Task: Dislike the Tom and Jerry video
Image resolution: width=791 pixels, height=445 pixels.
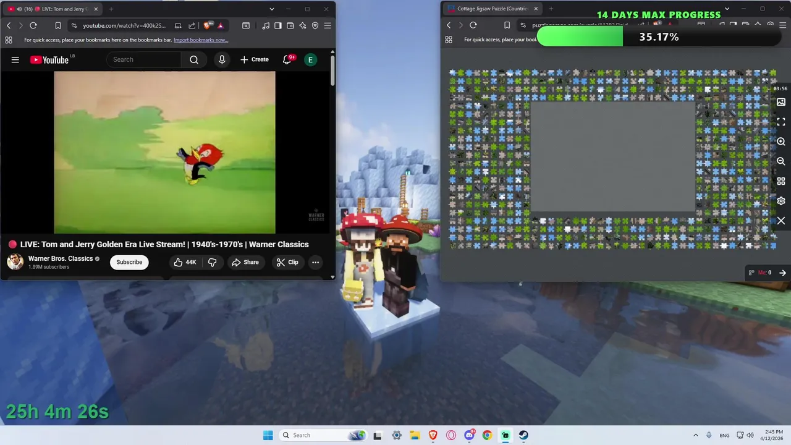Action: pyautogui.click(x=212, y=262)
